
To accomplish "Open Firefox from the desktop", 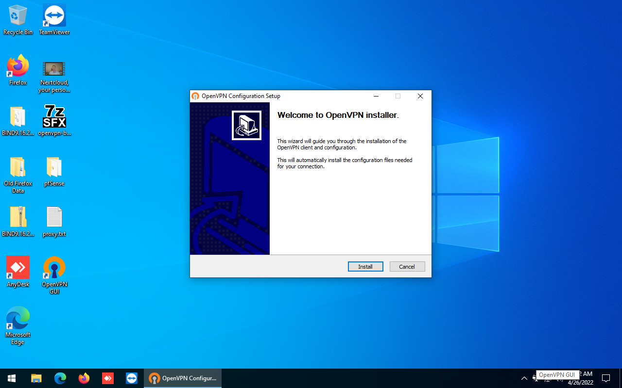I will (x=18, y=66).
